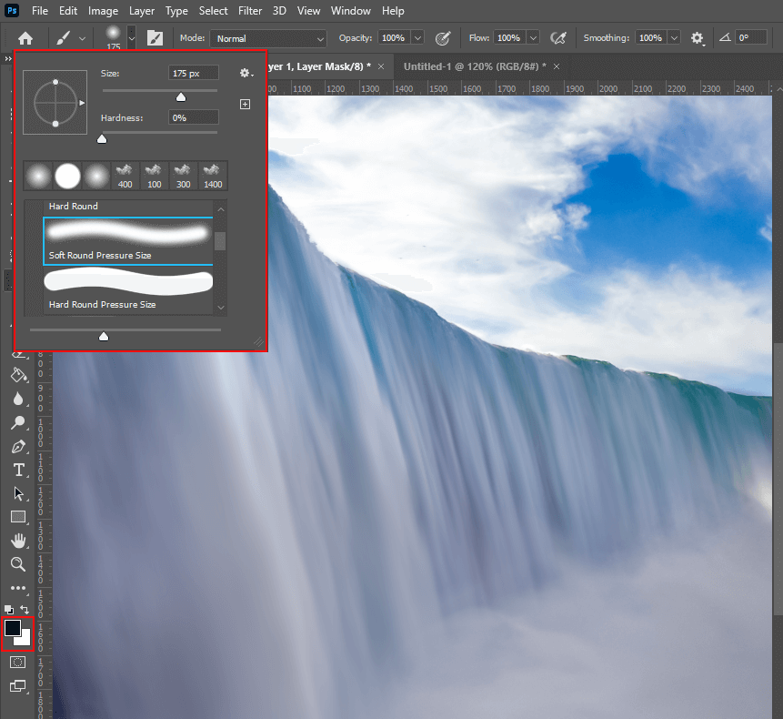Select the hard round recent brush thumbnail

(67, 176)
